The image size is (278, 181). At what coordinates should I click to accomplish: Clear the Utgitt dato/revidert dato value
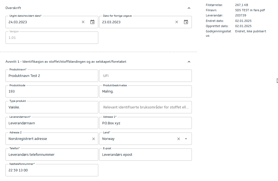point(83,22)
